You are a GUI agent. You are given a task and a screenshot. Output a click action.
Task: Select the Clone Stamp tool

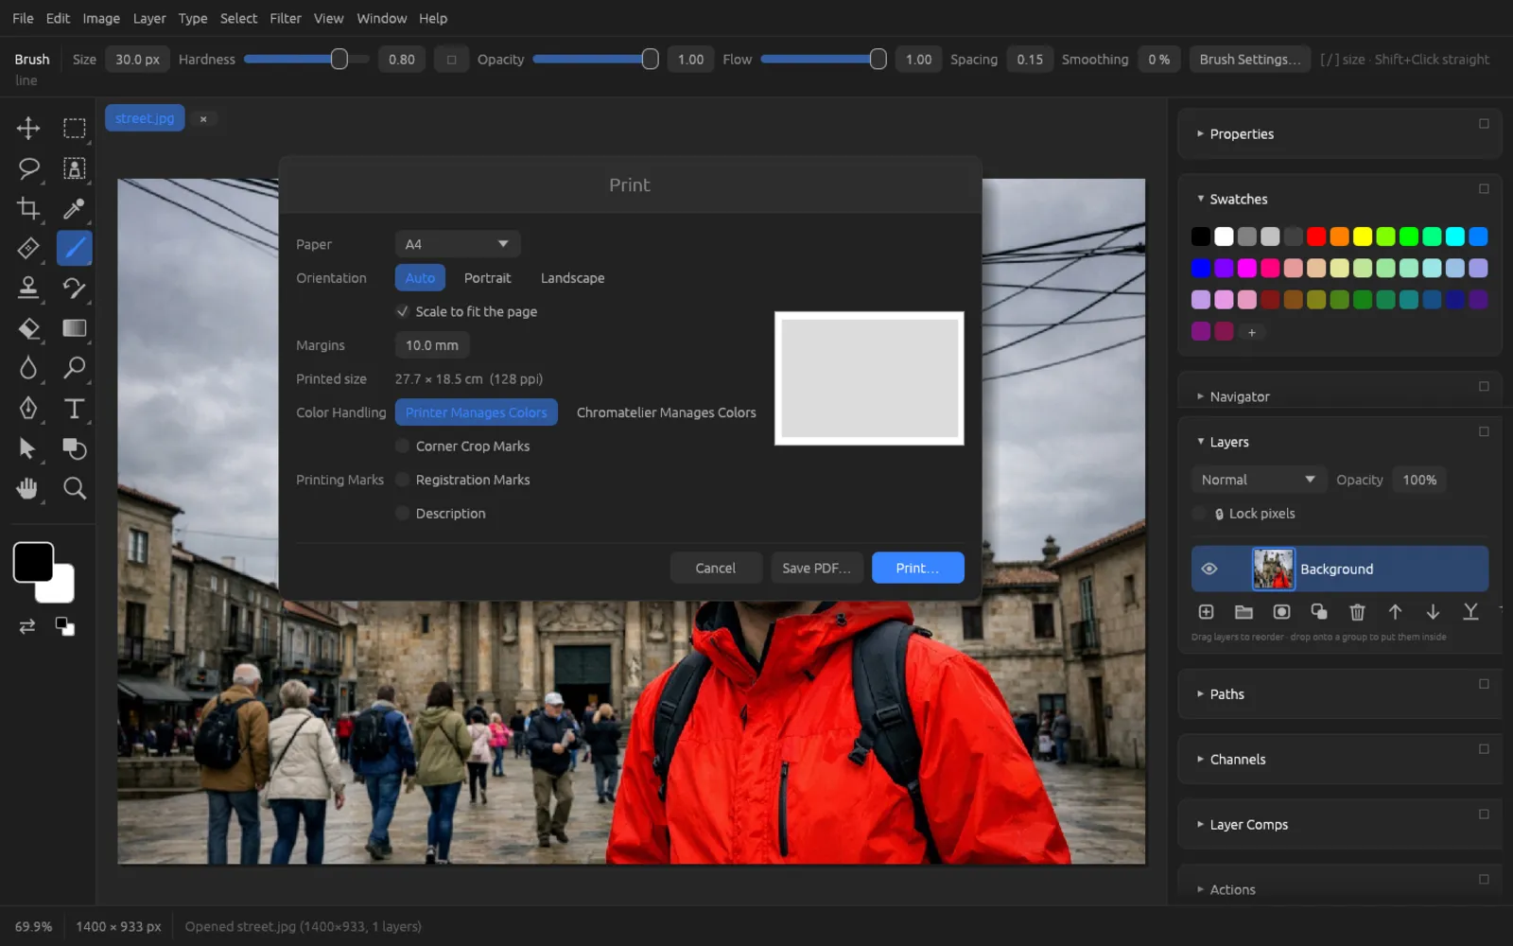tap(28, 288)
